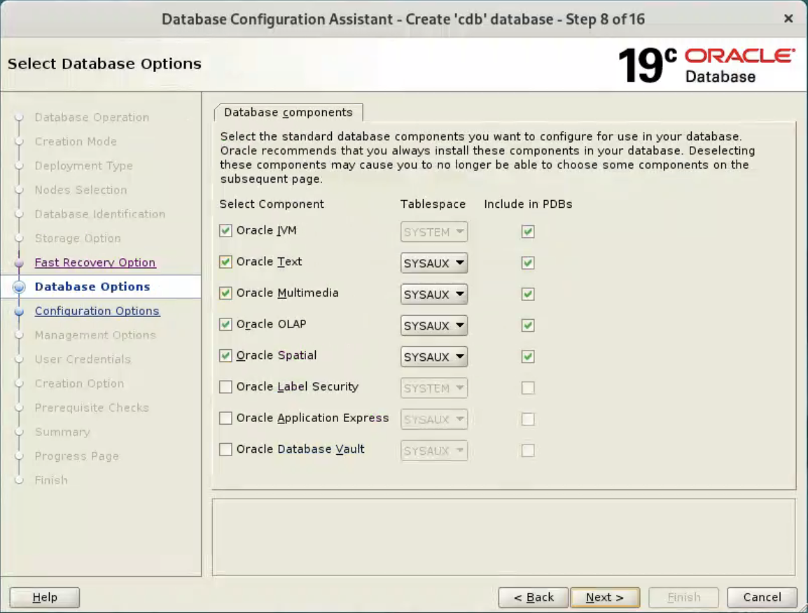The height and width of the screenshot is (613, 808).
Task: Open the Oracle Text tablespace dropdown
Action: [x=434, y=263]
